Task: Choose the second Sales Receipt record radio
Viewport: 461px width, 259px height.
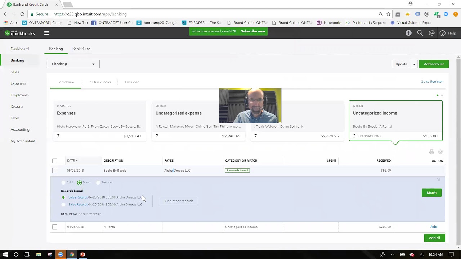Action: click(63, 205)
